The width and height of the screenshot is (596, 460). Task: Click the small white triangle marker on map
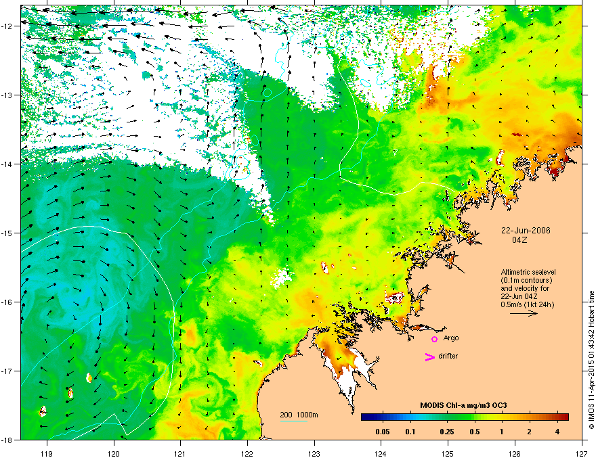tap(396, 152)
